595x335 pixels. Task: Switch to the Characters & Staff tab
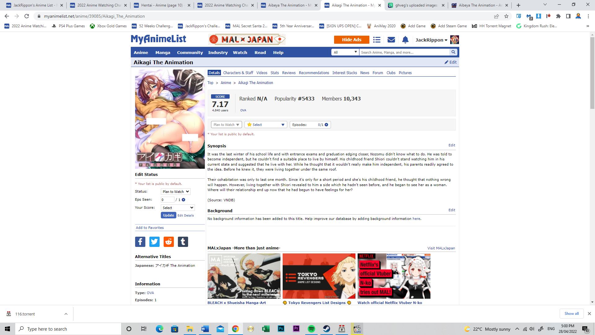point(238,73)
